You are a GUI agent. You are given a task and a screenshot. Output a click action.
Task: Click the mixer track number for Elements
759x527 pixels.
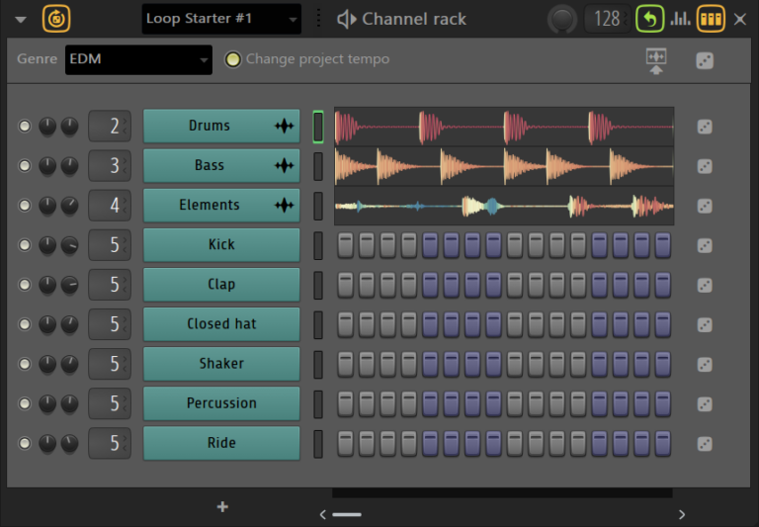pos(110,206)
